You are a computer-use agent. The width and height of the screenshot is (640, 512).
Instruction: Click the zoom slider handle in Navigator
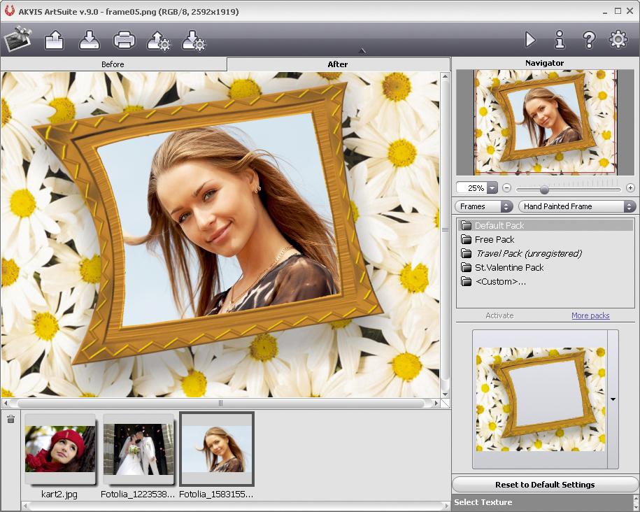pos(544,189)
